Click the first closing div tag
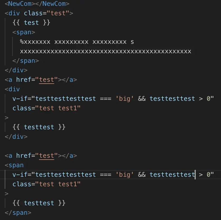 16,70
